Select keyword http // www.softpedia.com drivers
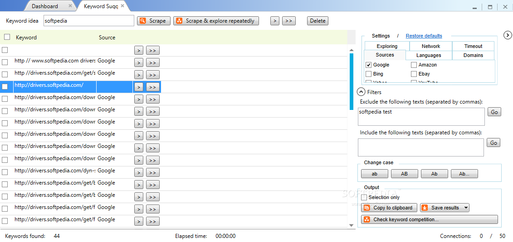 tap(55, 61)
